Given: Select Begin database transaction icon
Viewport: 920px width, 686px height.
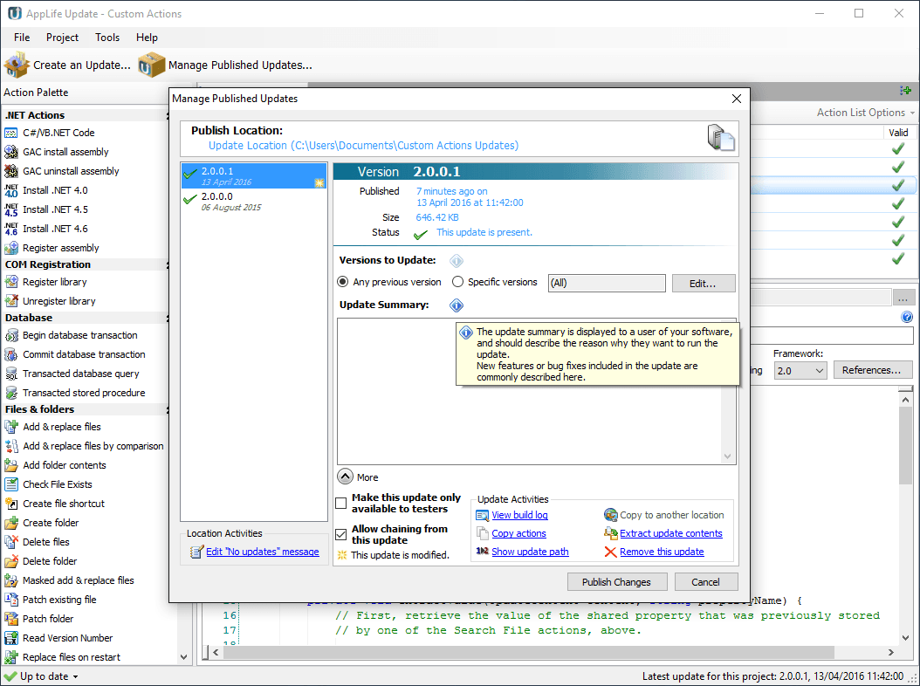Looking at the screenshot, I should pos(11,336).
